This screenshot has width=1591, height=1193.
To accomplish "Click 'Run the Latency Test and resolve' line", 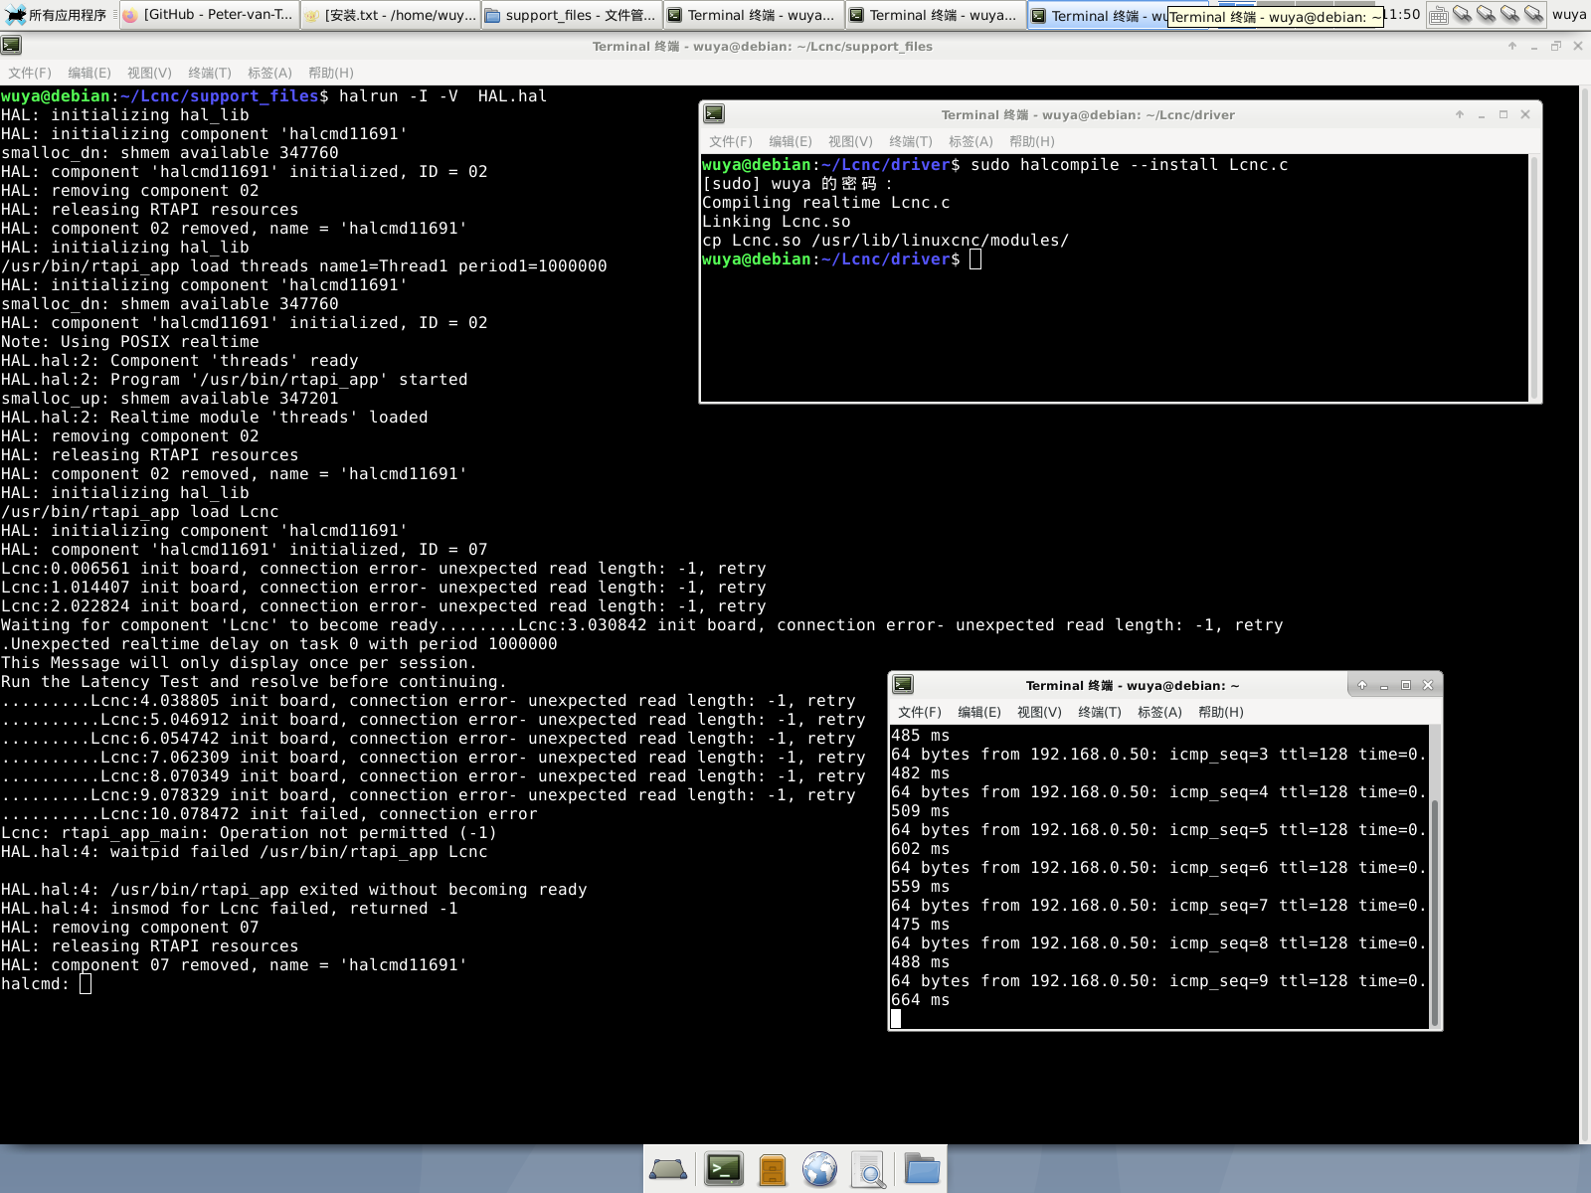I will point(254,682).
